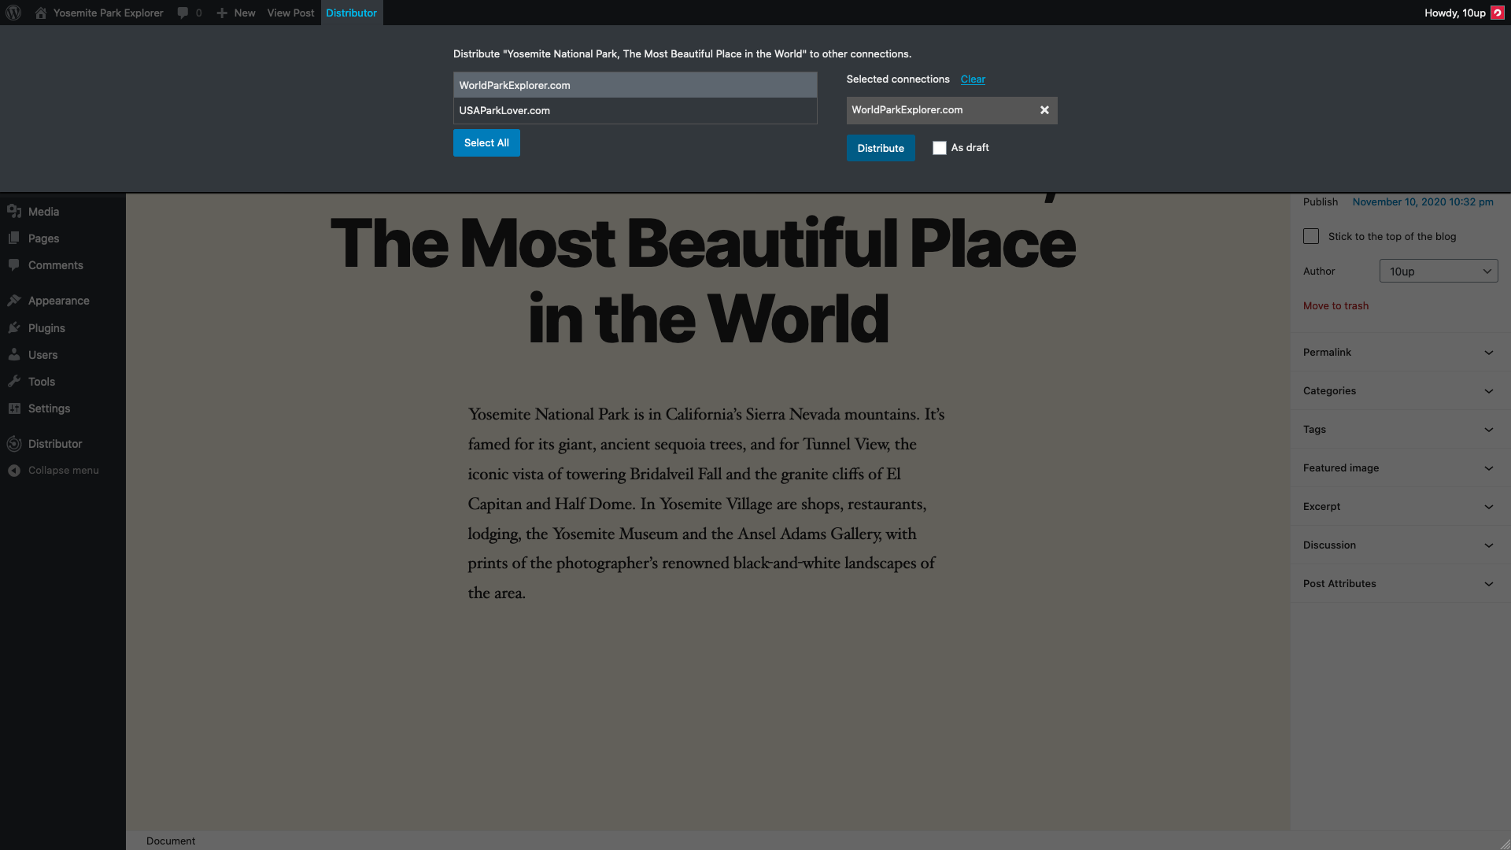Click the Appearance menu icon
1511x850 pixels.
pos(14,300)
